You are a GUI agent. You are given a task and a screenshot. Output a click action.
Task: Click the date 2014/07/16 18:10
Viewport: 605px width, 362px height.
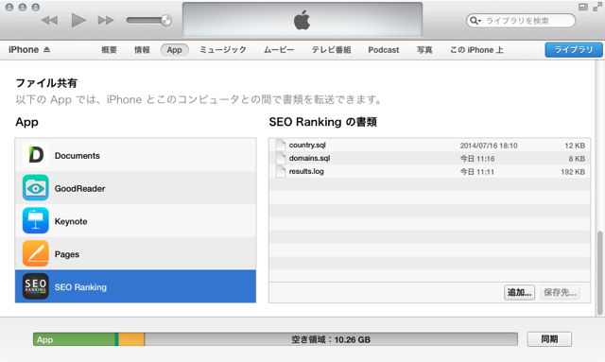489,146
